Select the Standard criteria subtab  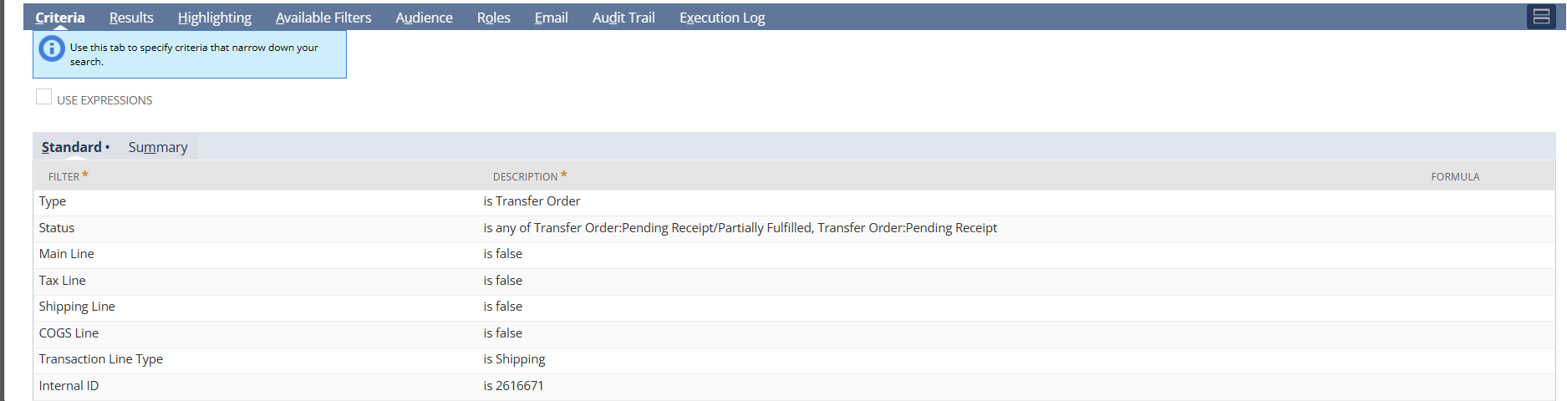(x=72, y=147)
